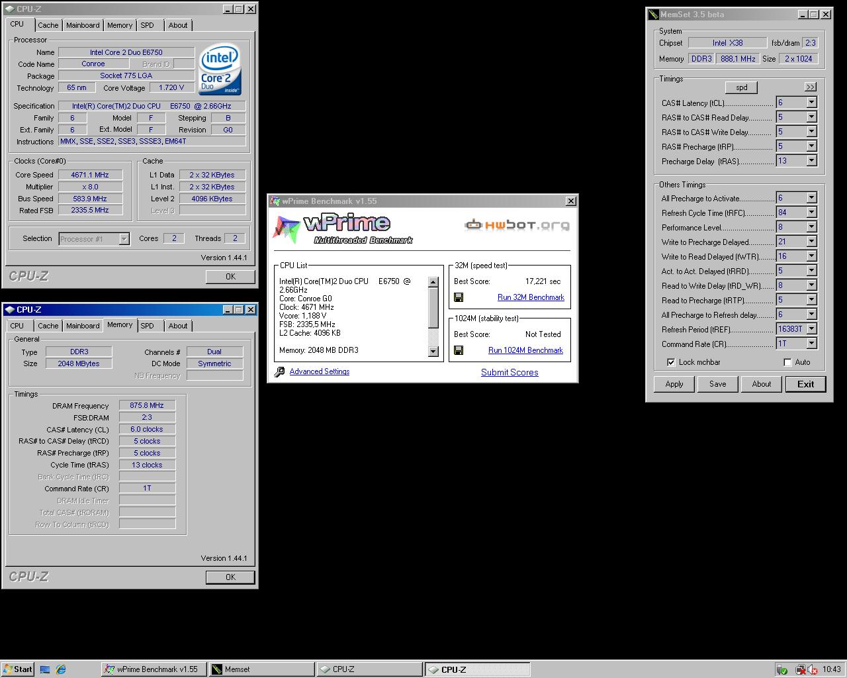
Task: Open the Precharge Delay (tRAS) dropdown
Action: coord(811,161)
